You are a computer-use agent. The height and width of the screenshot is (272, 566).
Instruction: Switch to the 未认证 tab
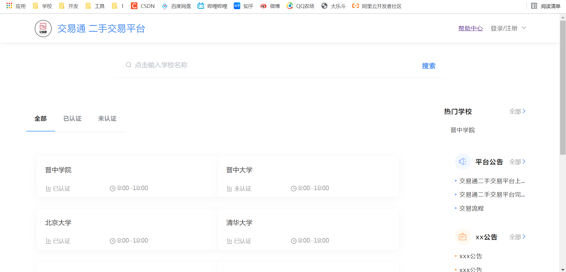(x=107, y=118)
